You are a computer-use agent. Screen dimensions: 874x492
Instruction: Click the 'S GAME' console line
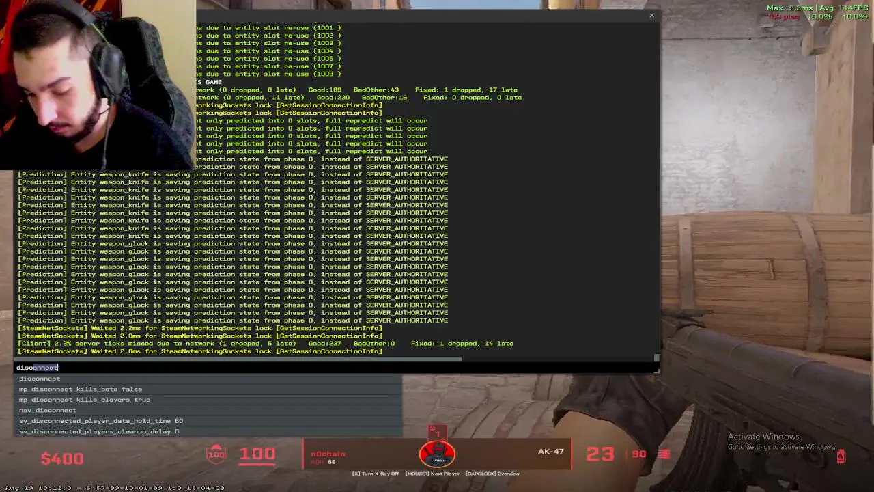(209, 82)
